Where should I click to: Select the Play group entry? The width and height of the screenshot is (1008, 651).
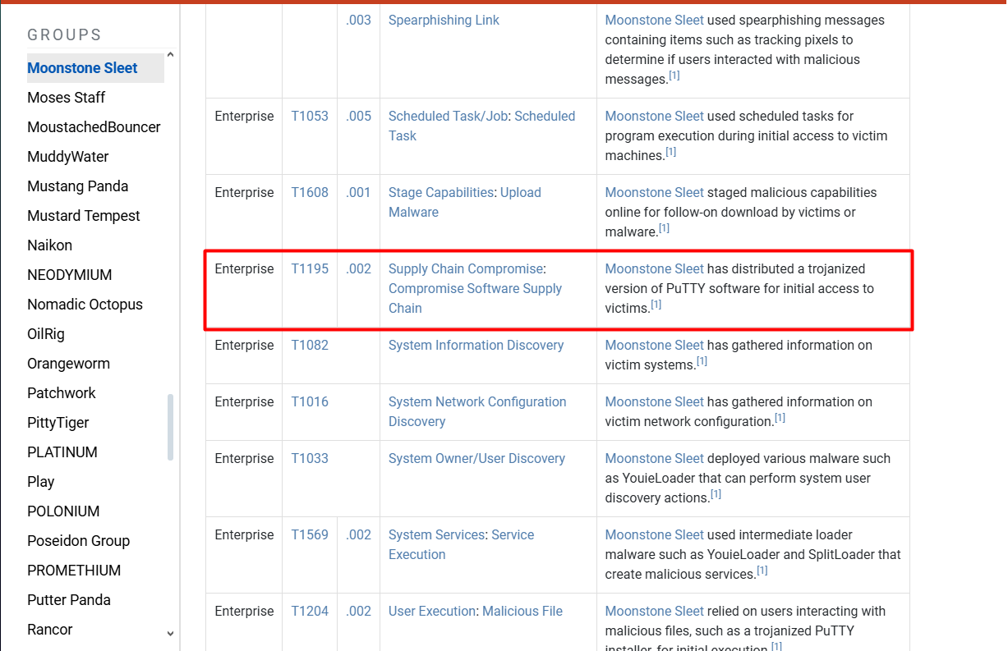pos(41,482)
